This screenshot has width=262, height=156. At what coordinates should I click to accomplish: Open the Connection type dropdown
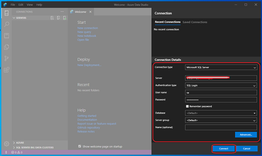coord(221,67)
